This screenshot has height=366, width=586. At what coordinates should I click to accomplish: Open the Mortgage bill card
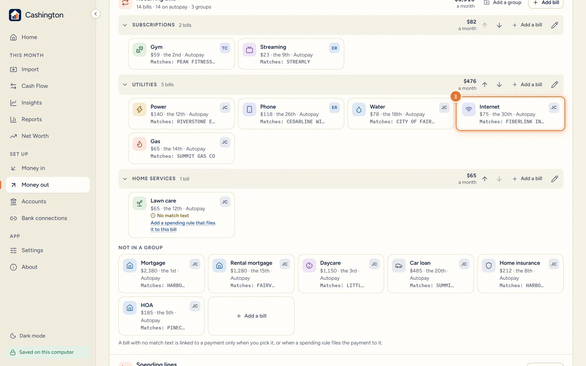162,274
